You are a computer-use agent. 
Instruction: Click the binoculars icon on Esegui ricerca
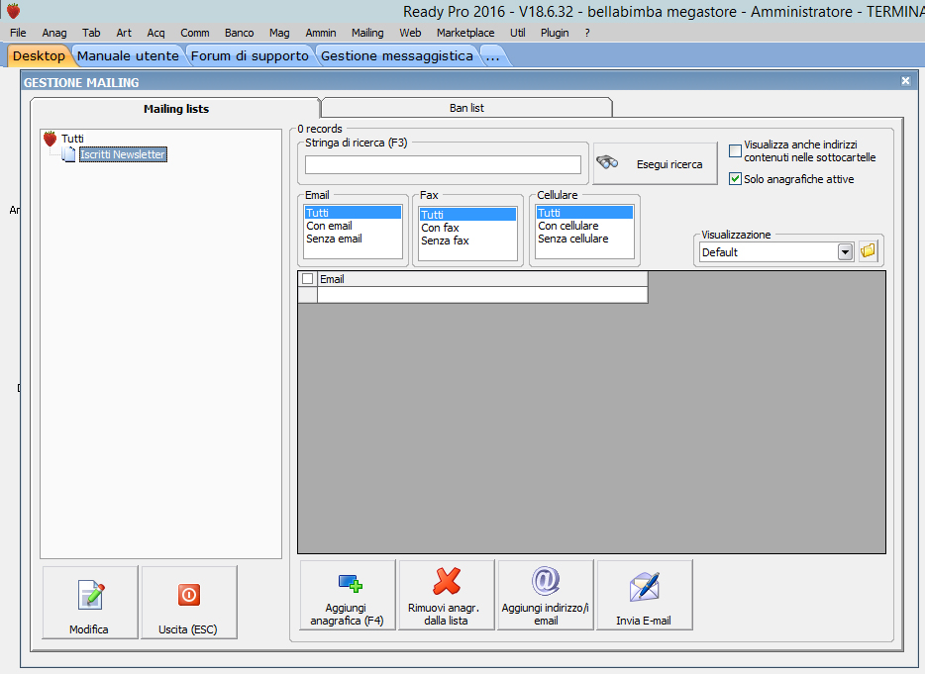(x=607, y=161)
